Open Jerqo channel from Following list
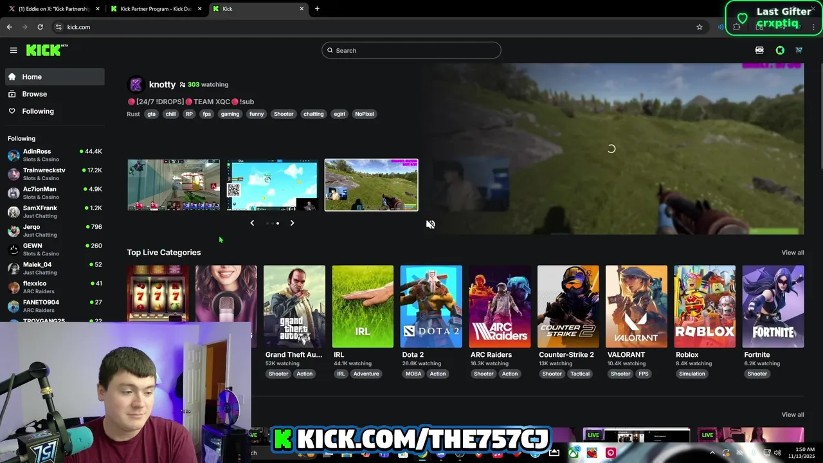The image size is (823, 463). [x=55, y=230]
